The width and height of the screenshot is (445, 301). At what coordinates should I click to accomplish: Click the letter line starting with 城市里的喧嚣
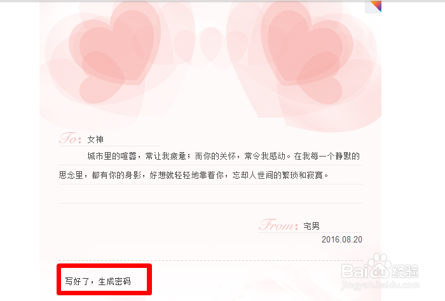click(x=210, y=156)
